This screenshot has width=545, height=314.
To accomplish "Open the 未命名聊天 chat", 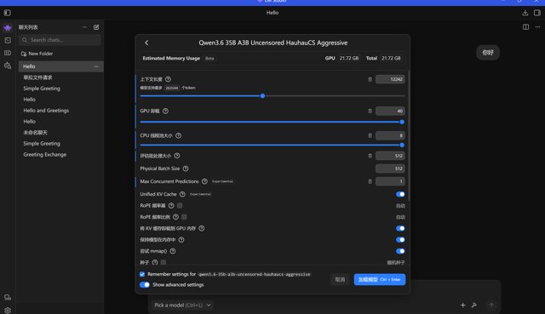I will click(35, 133).
